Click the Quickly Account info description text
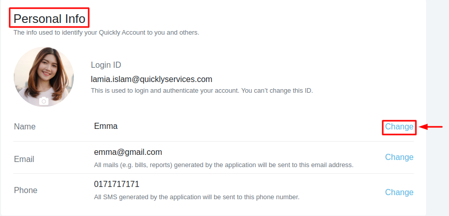Image resolution: width=449 pixels, height=216 pixels. pyautogui.click(x=106, y=33)
